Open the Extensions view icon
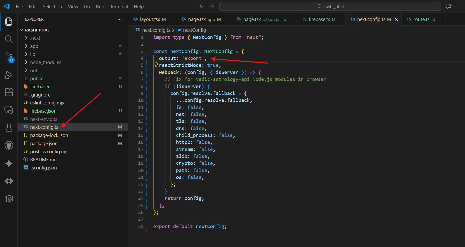 click(x=9, y=92)
